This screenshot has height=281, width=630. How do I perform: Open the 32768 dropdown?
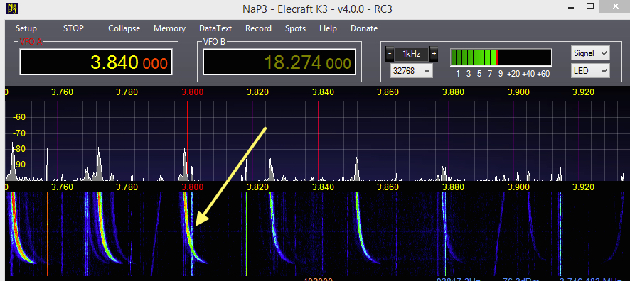pos(412,71)
